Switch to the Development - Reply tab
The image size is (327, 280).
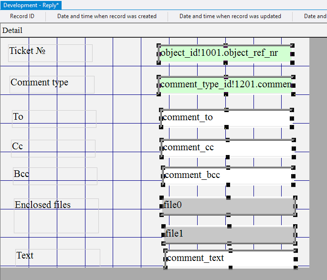pos(31,5)
